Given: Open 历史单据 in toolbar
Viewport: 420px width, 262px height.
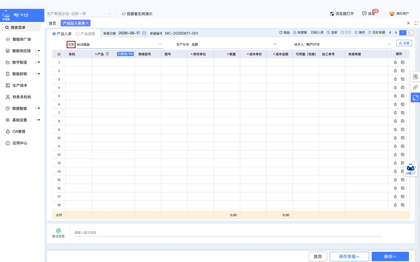Looking at the screenshot, I should click(377, 32).
